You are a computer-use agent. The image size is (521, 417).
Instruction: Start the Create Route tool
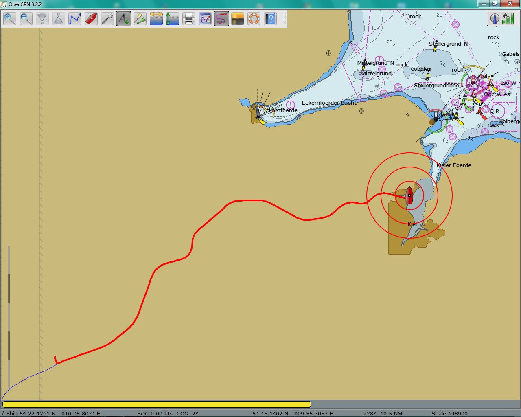click(x=75, y=19)
